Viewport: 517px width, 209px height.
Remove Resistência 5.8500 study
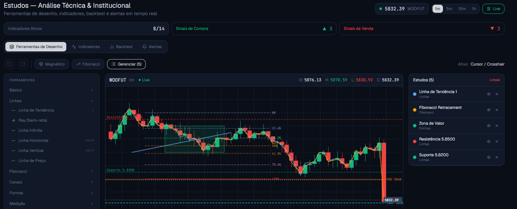click(497, 141)
